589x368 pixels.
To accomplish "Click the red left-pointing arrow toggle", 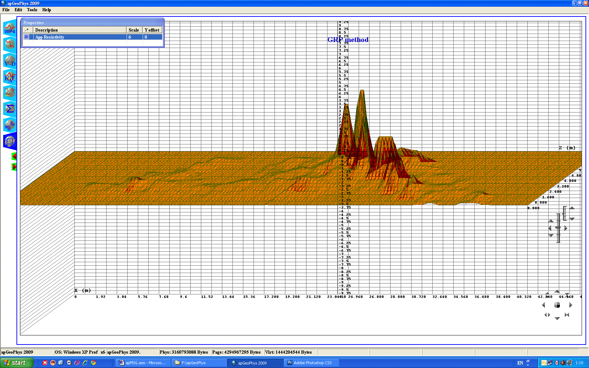I will (x=14, y=156).
